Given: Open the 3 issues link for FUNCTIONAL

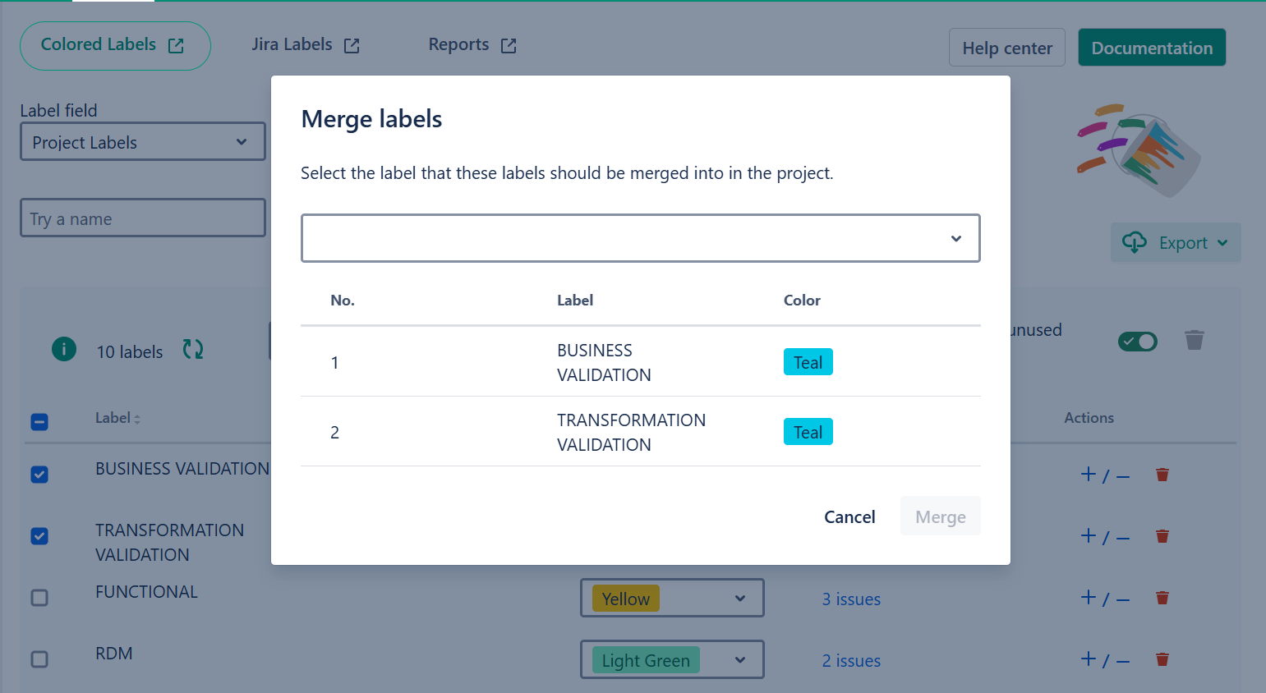Looking at the screenshot, I should coord(851,599).
